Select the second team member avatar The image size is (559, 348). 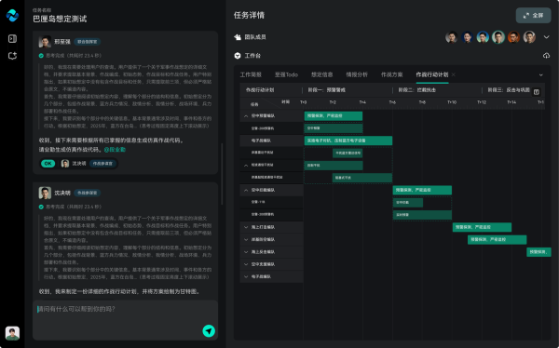pos(467,37)
